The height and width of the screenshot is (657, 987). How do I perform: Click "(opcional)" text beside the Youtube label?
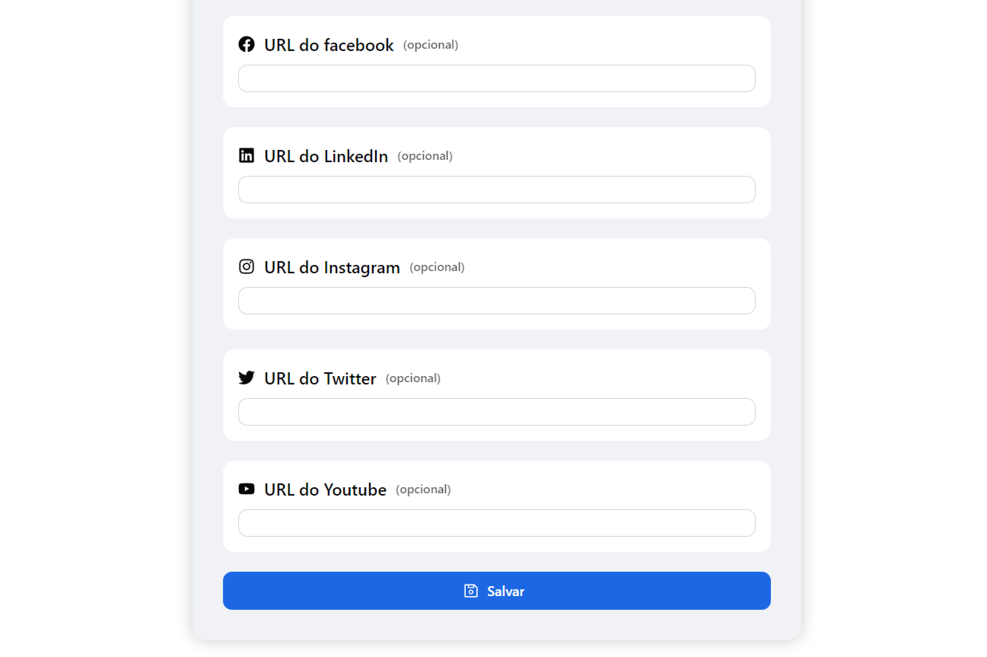click(423, 490)
